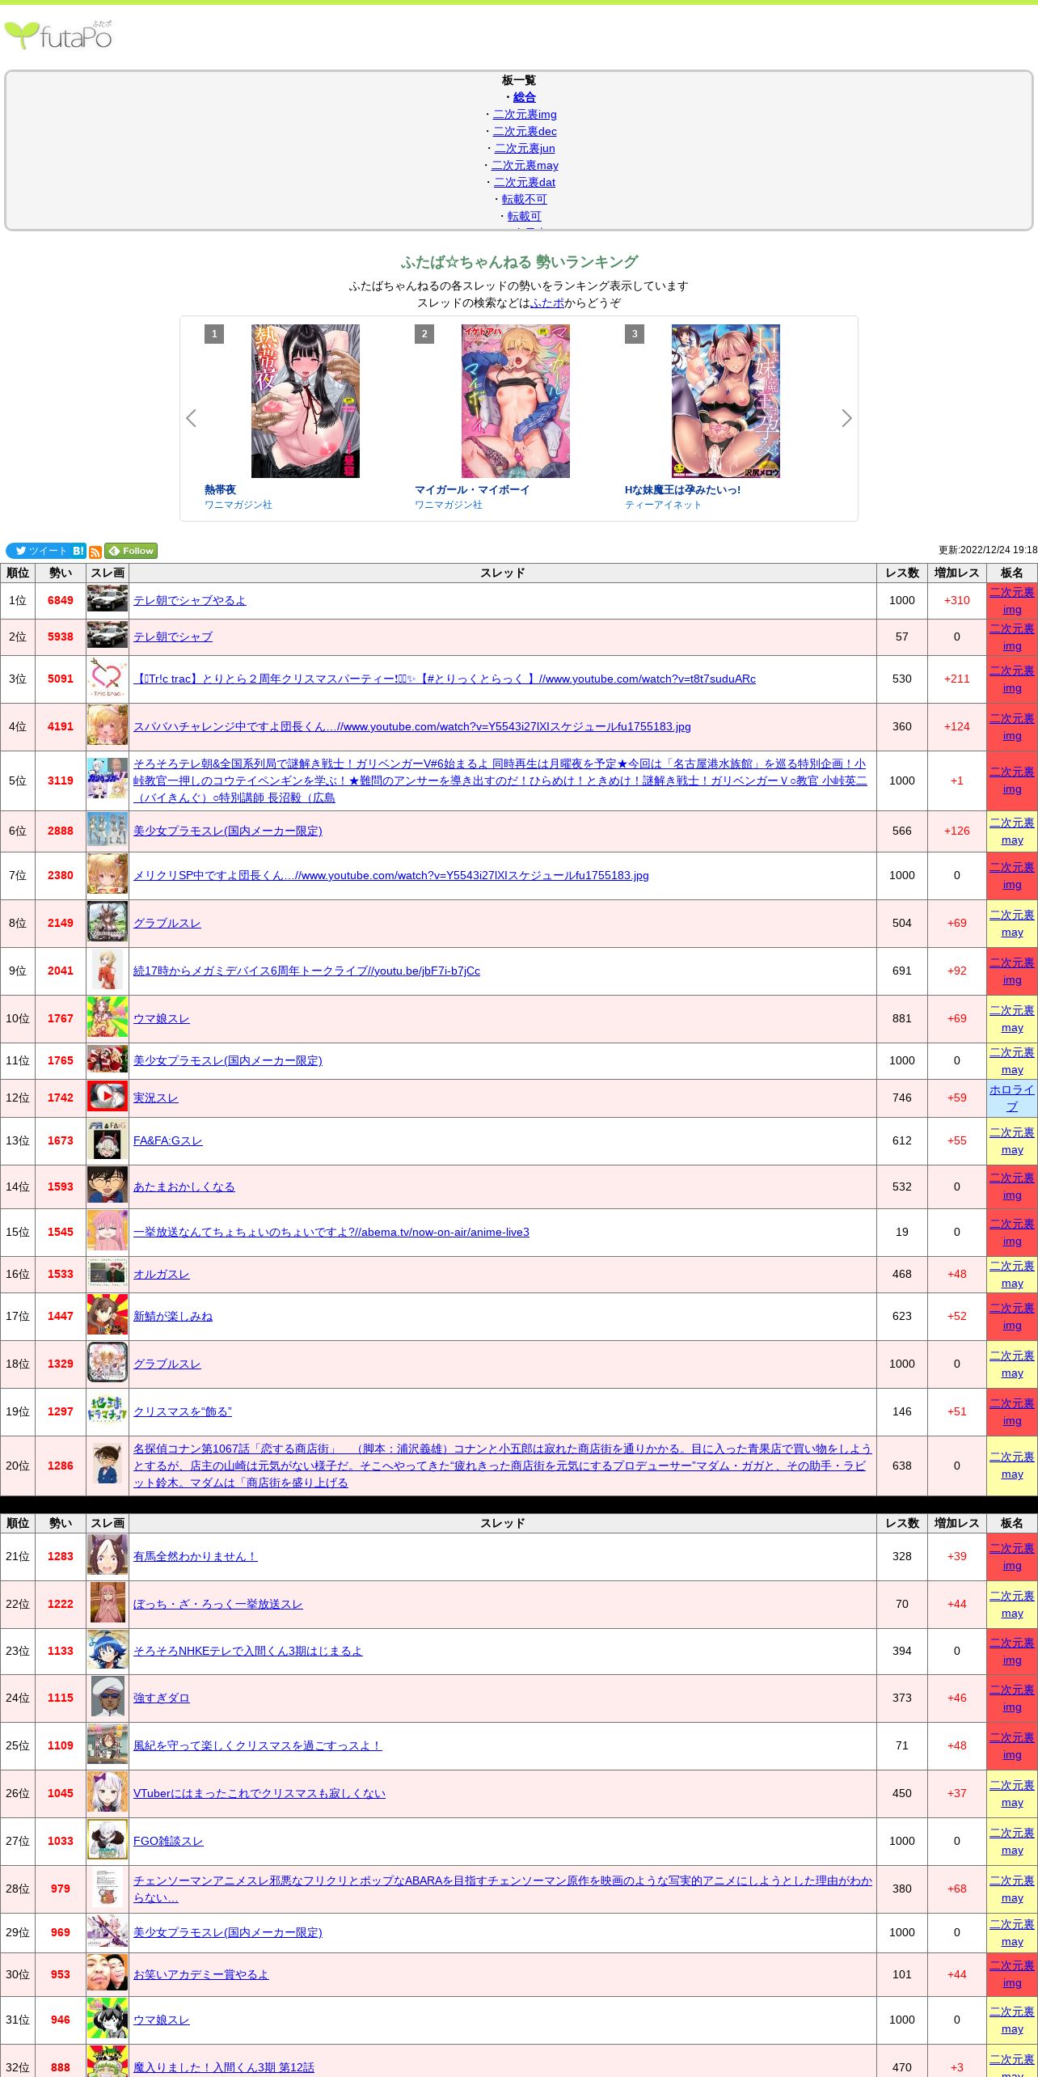
Task: Click rank 3 heart logo thread thumbnail
Action: [x=108, y=679]
